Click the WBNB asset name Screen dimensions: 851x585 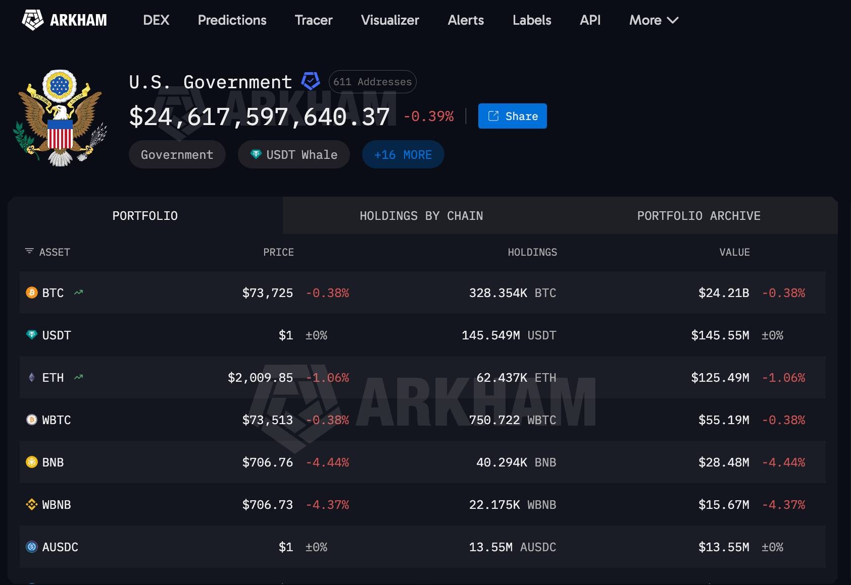(57, 505)
